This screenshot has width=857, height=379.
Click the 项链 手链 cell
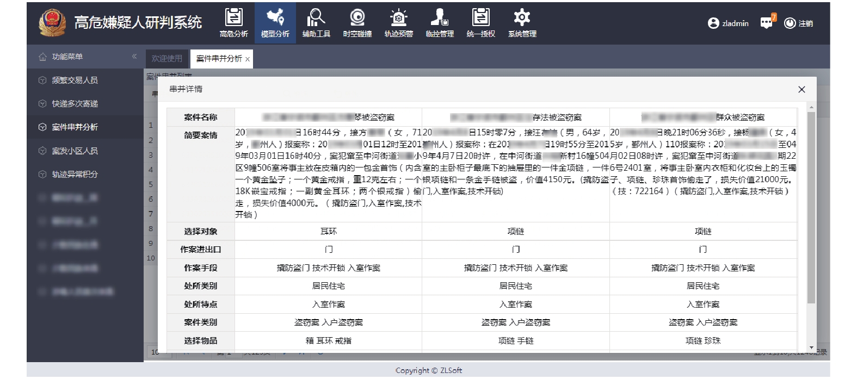(516, 340)
